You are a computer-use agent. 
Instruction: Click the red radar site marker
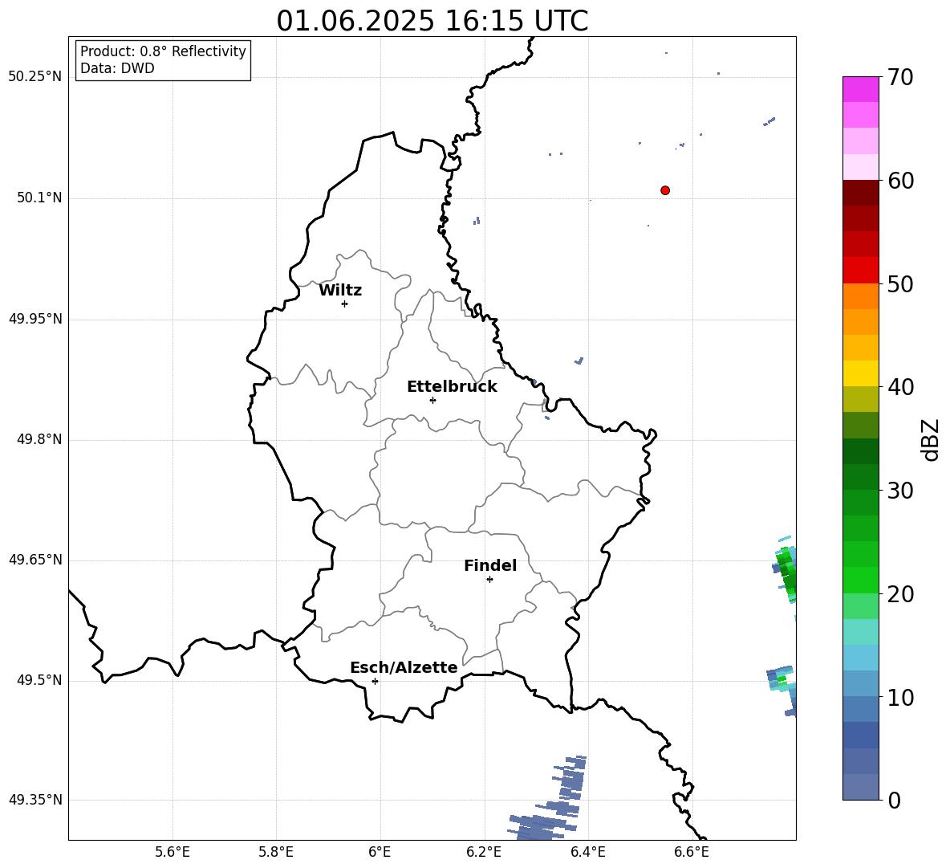(665, 190)
